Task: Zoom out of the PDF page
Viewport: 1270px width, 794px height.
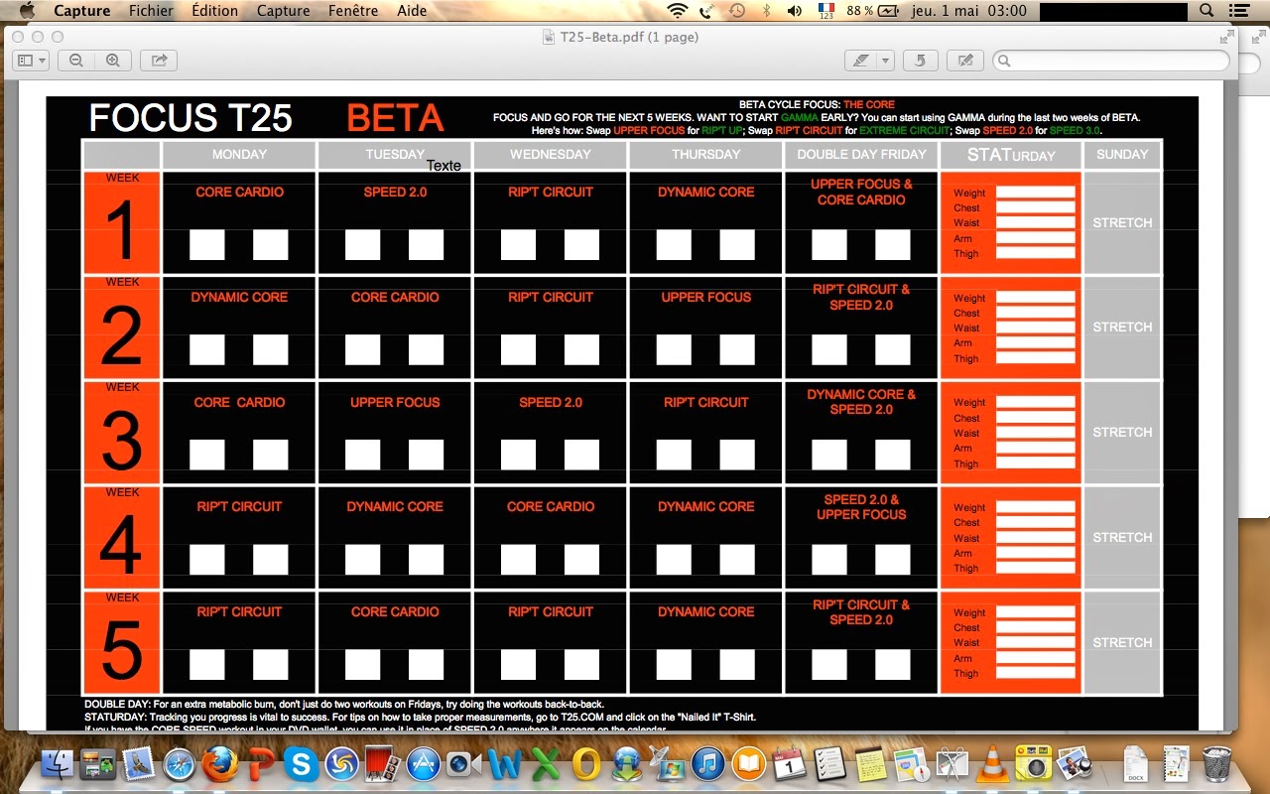Action: coord(76,61)
